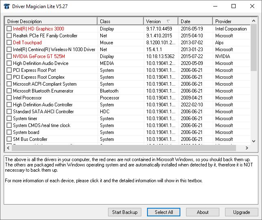Click the vertical scrollbar thumb
Image resolution: width=262 pixels, height=220 pixels.
click(x=253, y=47)
